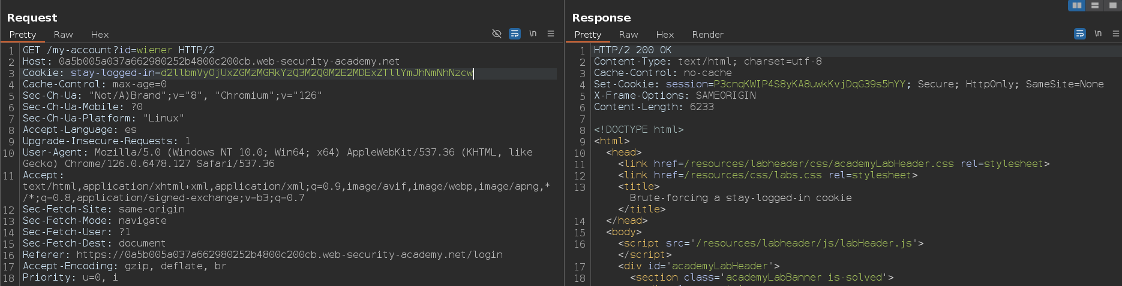This screenshot has height=286, width=1122.
Task: Toggle word wrap in Response panel
Action: pyautogui.click(x=1079, y=34)
